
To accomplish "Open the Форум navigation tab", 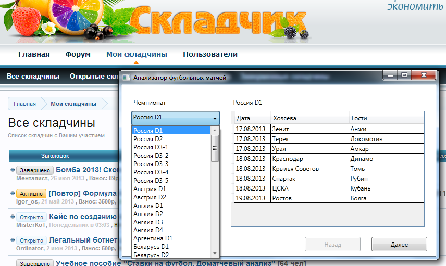I will pyautogui.click(x=78, y=54).
